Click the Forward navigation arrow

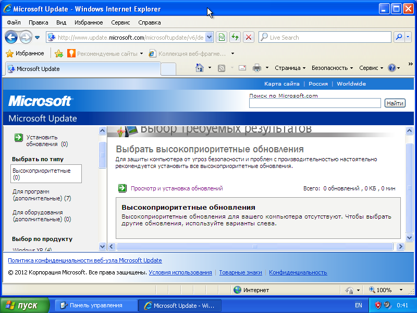pos(26,37)
